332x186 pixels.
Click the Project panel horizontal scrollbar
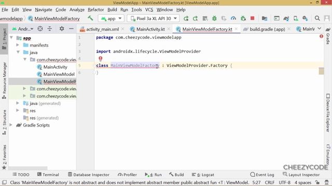(28, 168)
